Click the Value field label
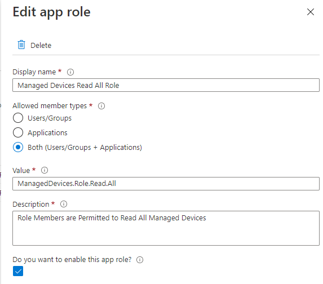This screenshot has width=323, height=284. [x=21, y=171]
